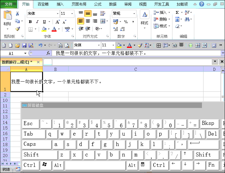
Task: Switch to the 开发工具 tab
Action: coord(162,4)
